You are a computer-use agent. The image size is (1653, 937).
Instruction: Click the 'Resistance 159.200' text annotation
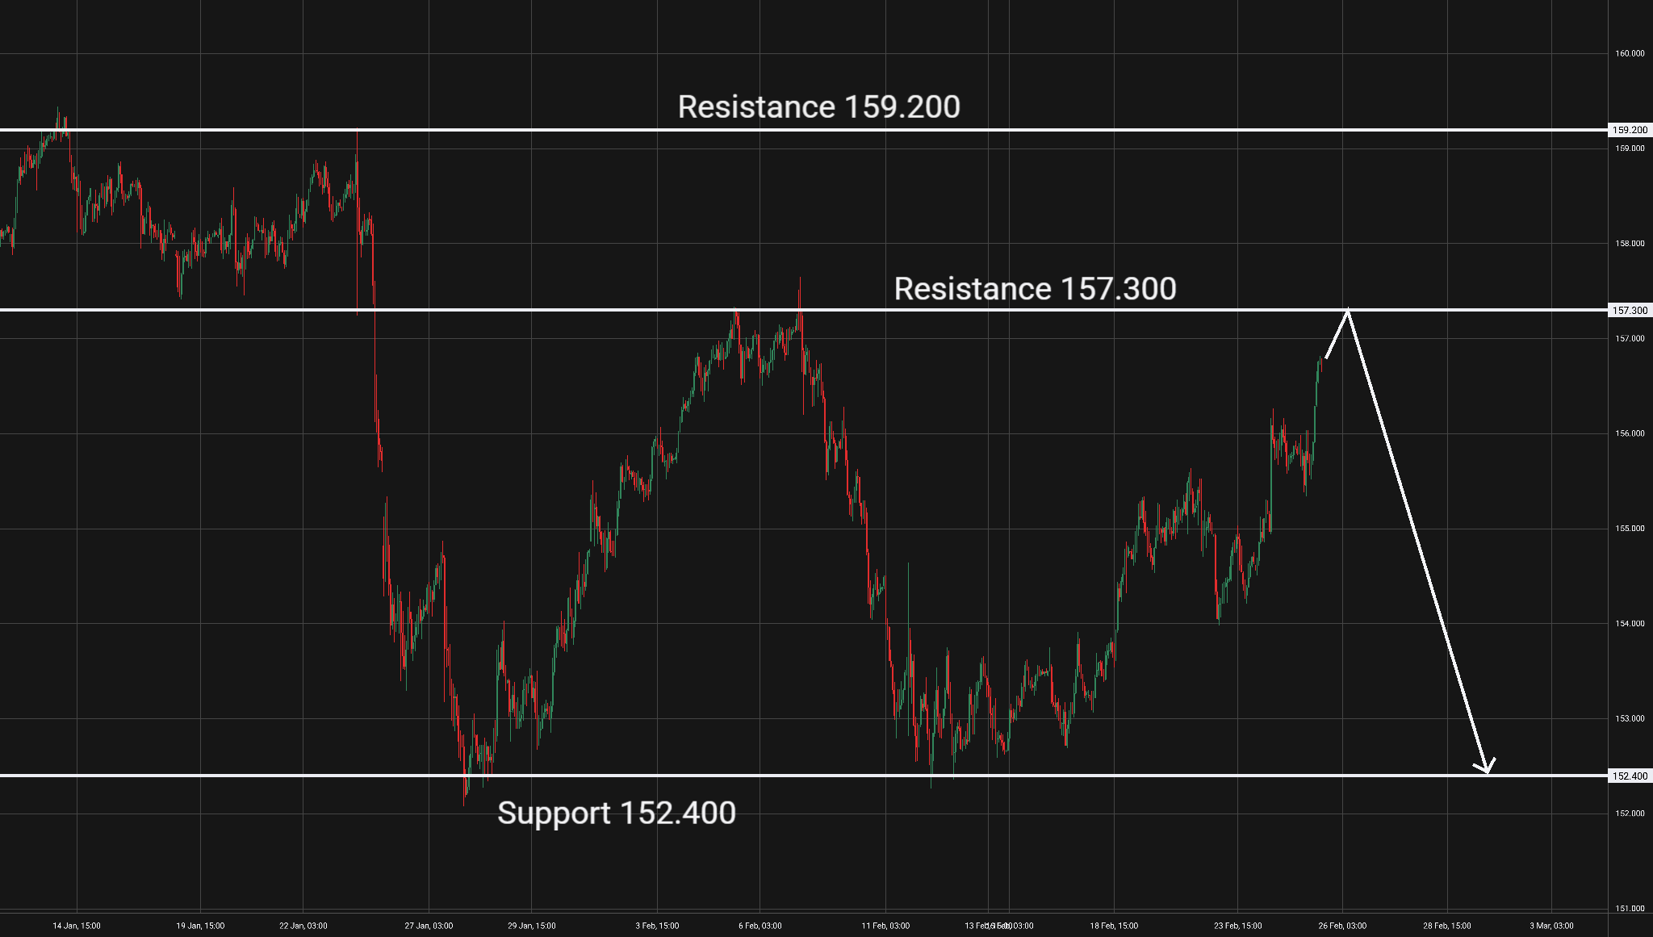coord(818,107)
